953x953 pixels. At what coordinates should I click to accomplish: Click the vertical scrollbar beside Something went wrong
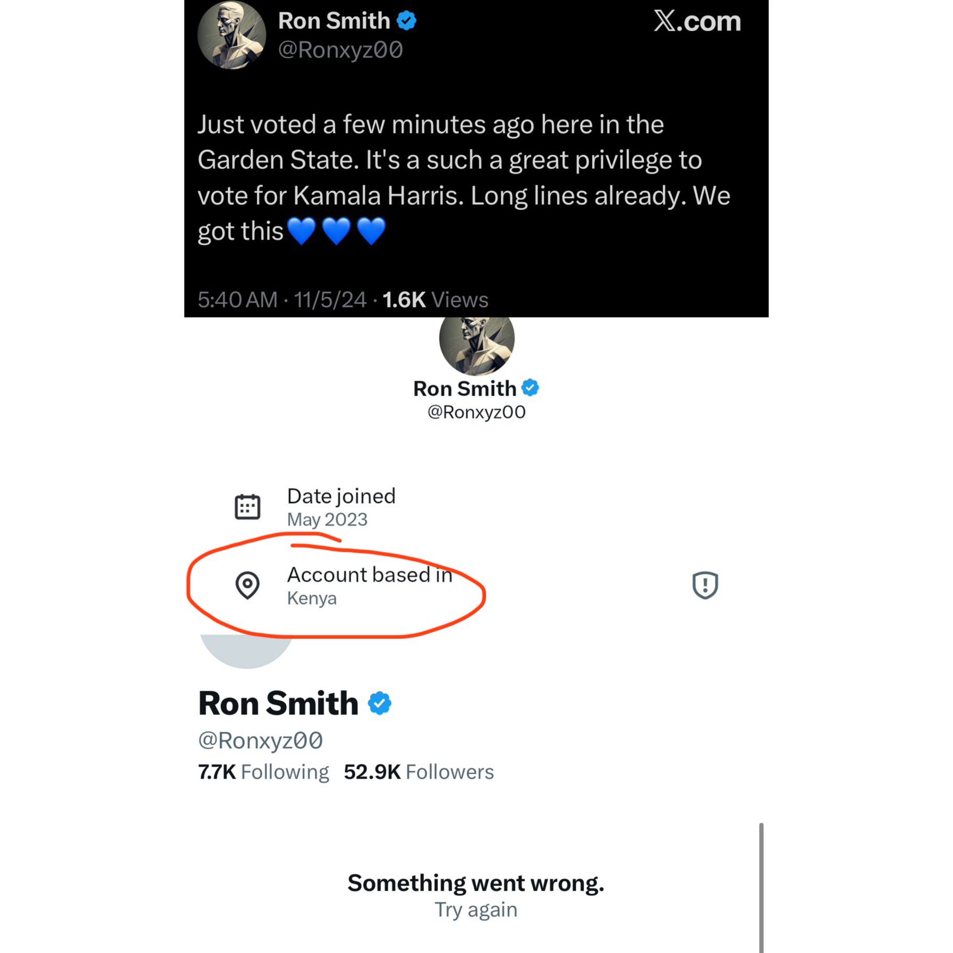[761, 885]
